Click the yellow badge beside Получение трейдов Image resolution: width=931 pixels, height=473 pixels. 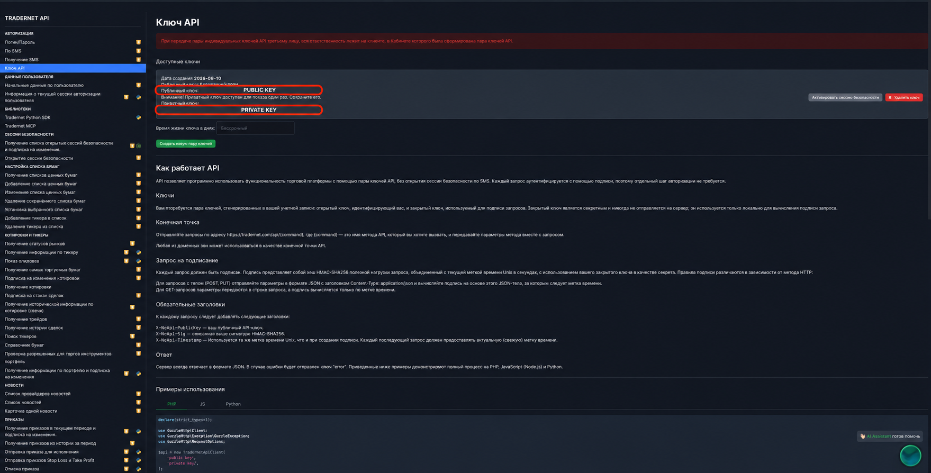139,319
